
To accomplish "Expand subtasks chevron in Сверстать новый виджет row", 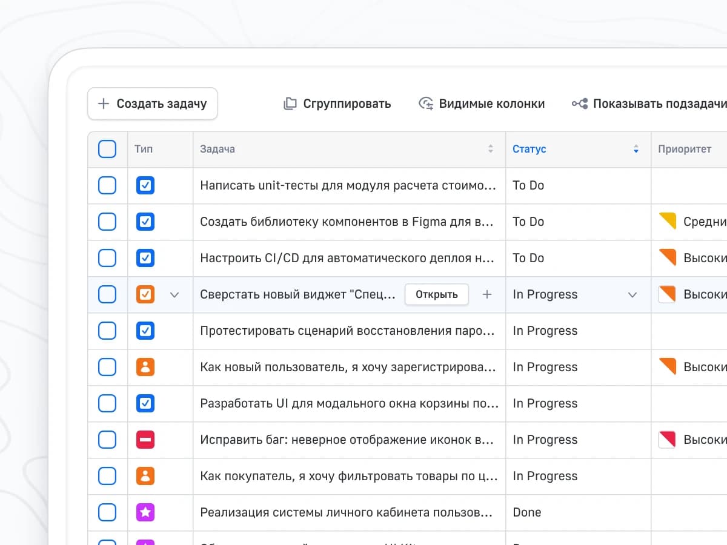I will (x=174, y=295).
